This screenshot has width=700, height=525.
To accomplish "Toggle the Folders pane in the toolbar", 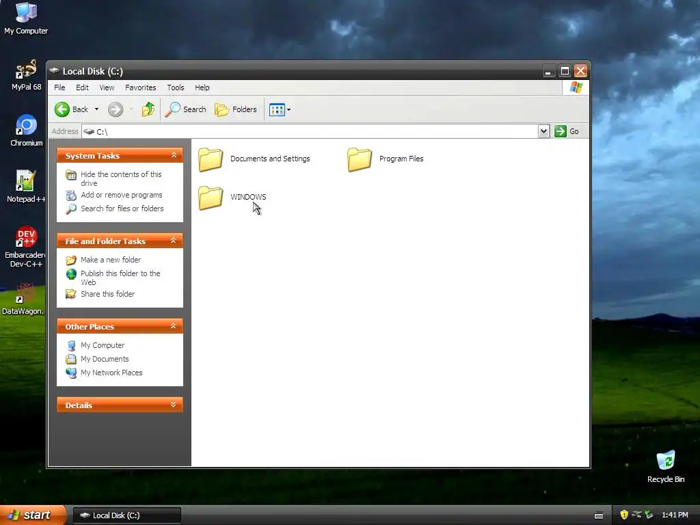I will pos(236,109).
